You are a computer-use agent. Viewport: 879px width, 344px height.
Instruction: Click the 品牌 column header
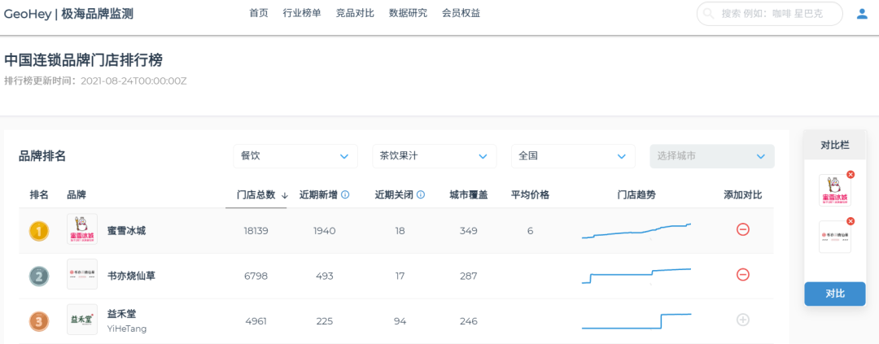tap(77, 195)
